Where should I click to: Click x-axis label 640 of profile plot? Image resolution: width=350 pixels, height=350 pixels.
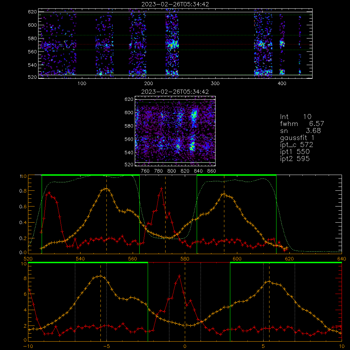[342, 259]
